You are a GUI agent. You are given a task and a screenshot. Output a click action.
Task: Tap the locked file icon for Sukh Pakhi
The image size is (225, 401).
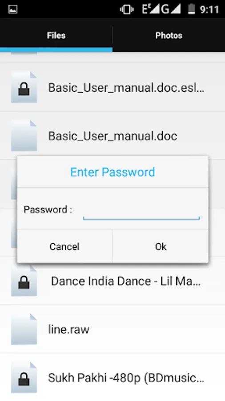click(24, 377)
